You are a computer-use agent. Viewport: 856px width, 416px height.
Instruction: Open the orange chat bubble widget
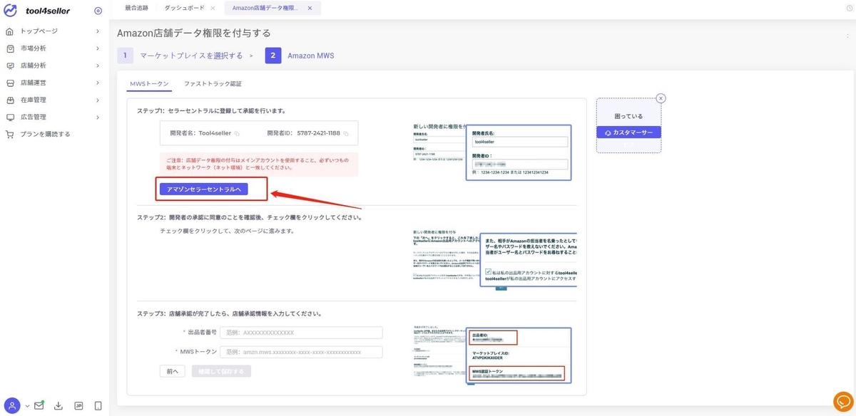842,402
